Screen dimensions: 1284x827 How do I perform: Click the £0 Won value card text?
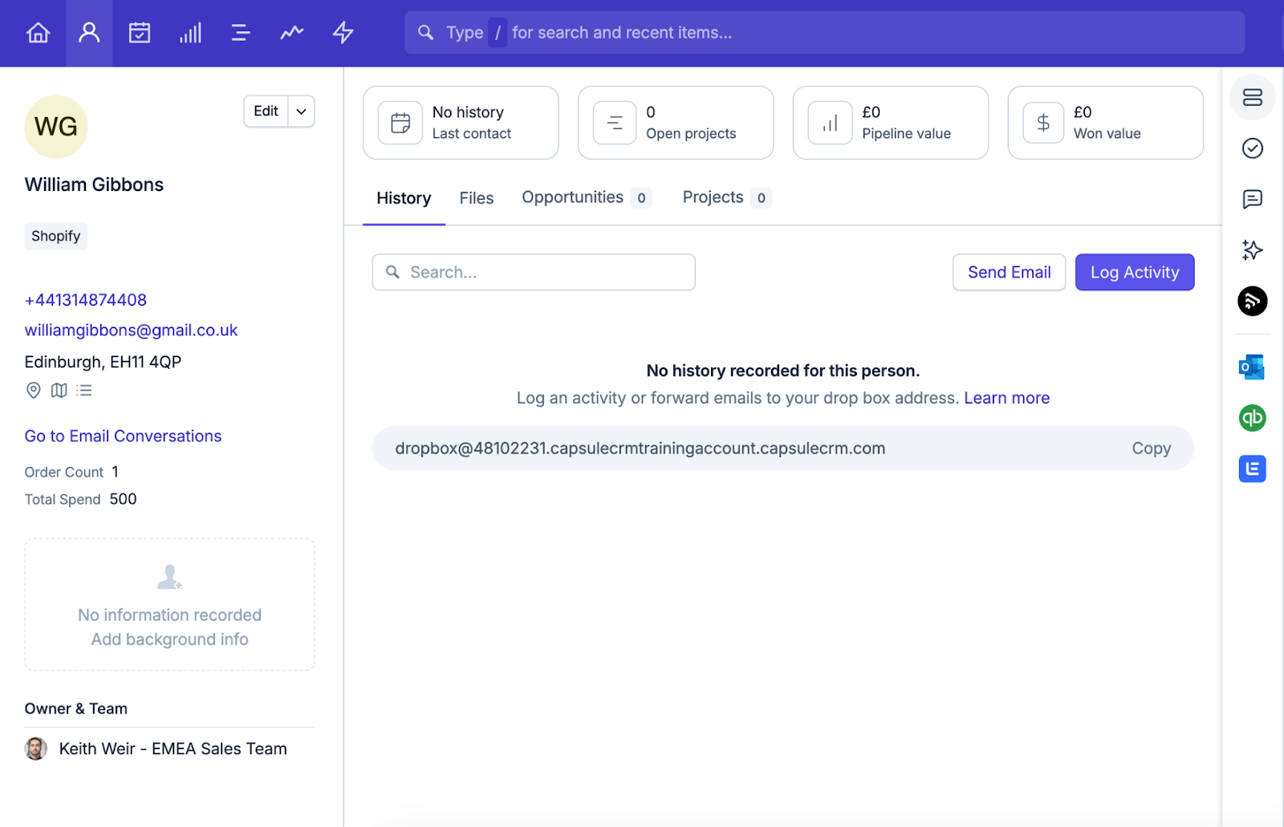pos(1107,123)
